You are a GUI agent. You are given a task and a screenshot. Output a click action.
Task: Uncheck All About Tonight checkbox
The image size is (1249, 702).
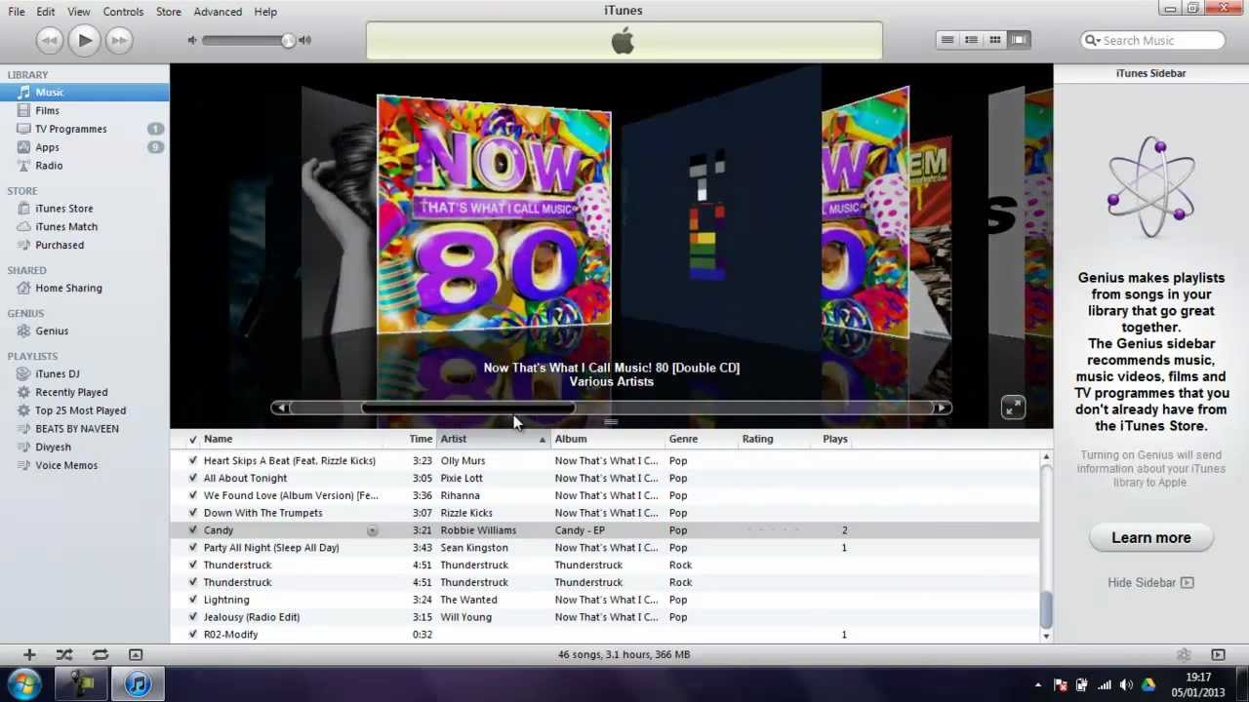(192, 479)
